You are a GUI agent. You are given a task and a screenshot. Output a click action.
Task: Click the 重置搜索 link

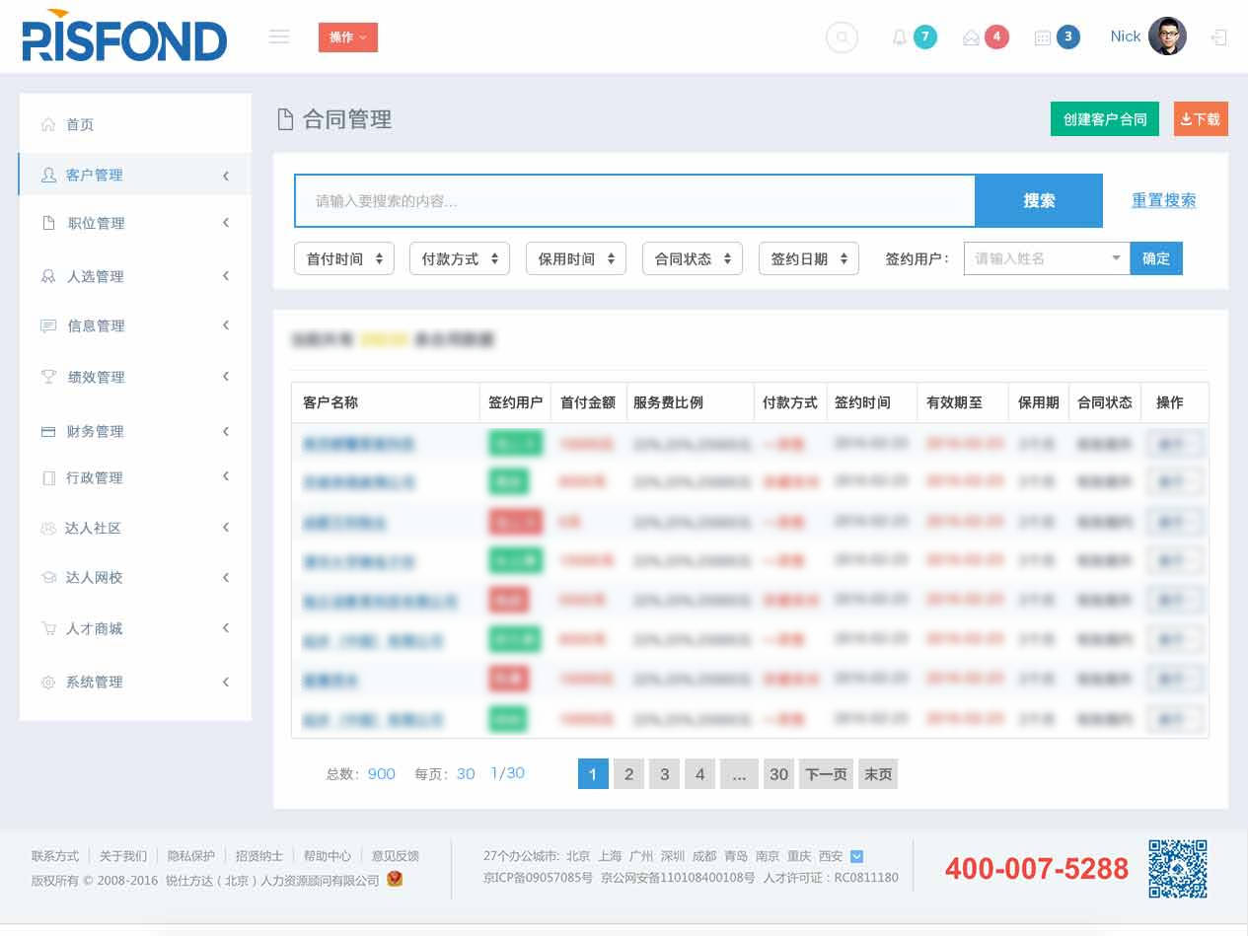pos(1163,200)
